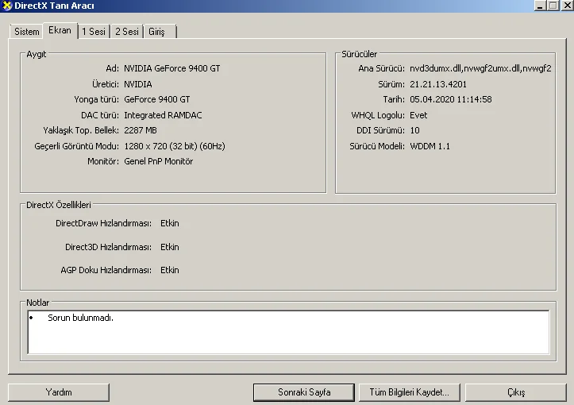The width and height of the screenshot is (574, 405).
Task: Click the 'DirectX Tanı Aracı' title text
Action: pos(54,6)
